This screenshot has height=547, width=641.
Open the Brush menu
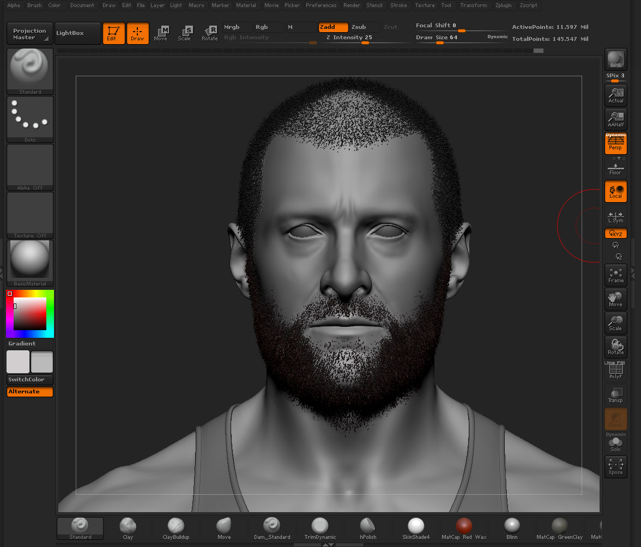coord(34,5)
